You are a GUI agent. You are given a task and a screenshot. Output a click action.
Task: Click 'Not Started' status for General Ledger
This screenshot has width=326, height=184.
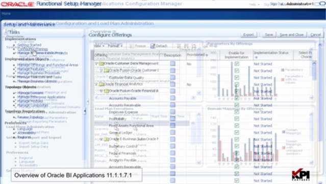(263, 132)
